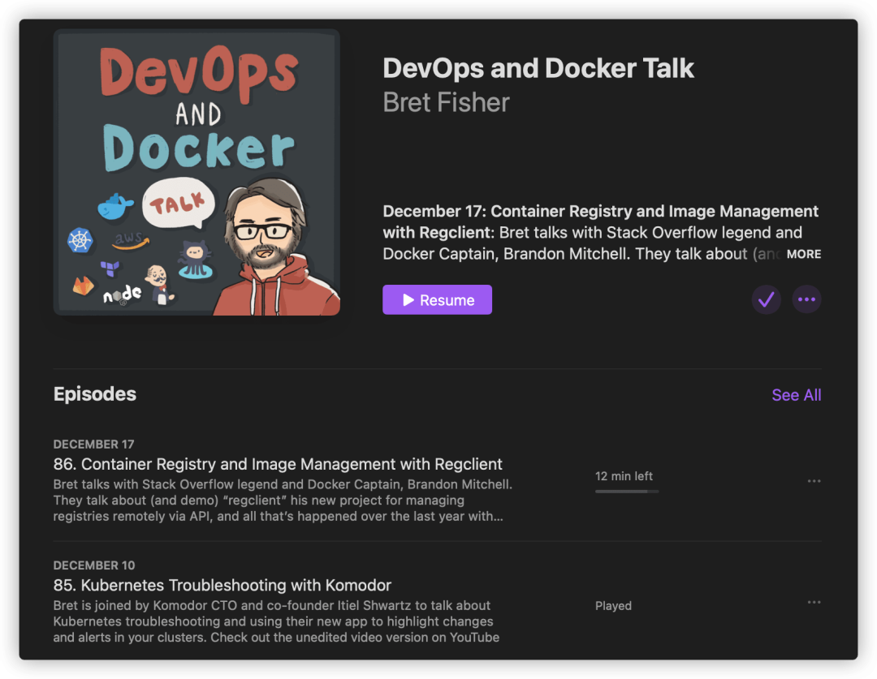Click the Bret Fisher author name
Image resolution: width=877 pixels, height=679 pixels.
click(446, 102)
